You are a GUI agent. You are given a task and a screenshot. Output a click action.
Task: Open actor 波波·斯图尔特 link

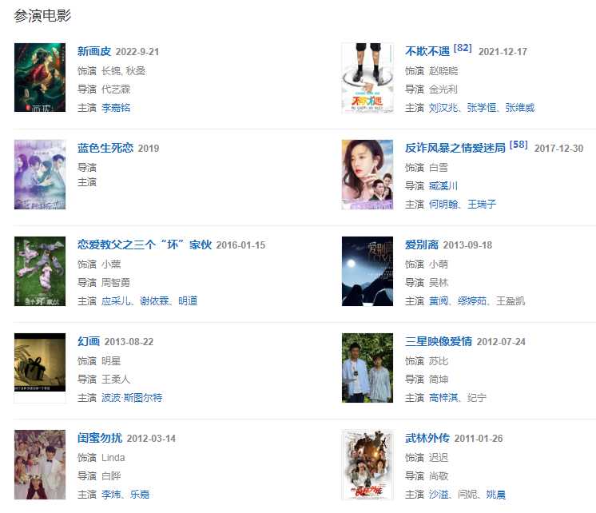pos(132,398)
